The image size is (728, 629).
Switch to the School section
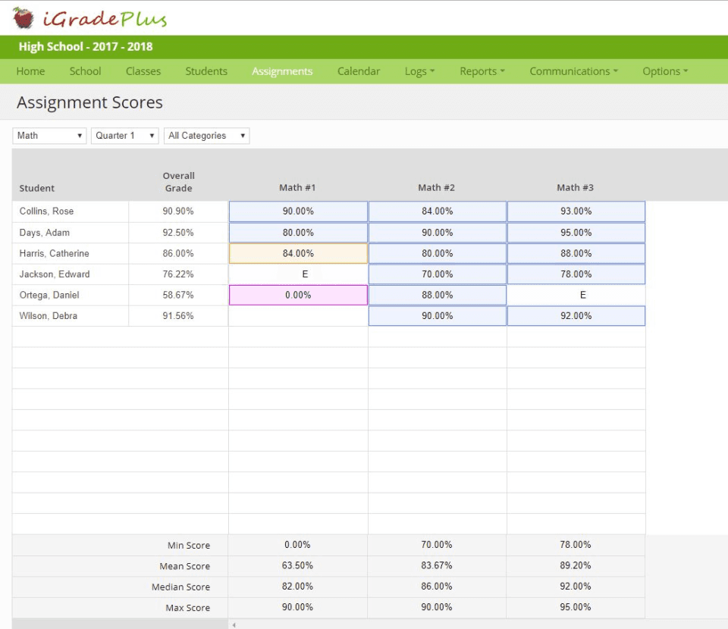click(x=85, y=70)
